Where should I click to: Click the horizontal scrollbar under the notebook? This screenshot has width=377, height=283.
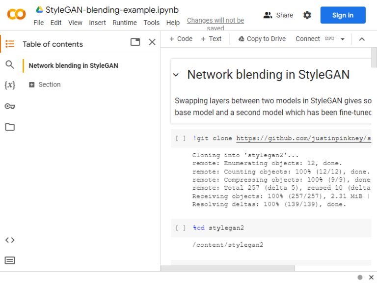[x=227, y=268]
